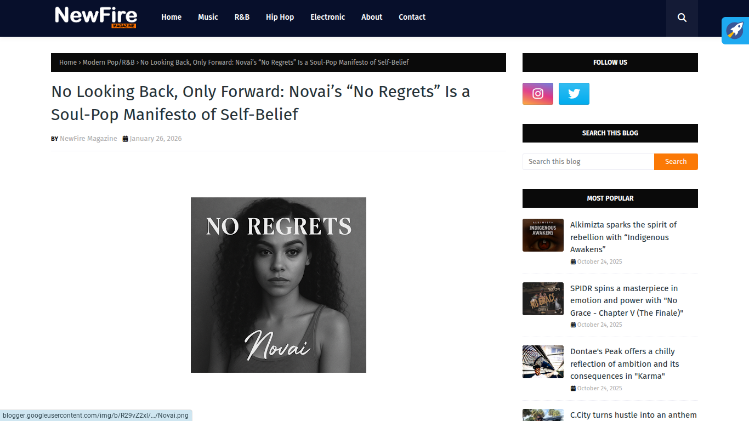This screenshot has height=421, width=749.
Task: Open the Contact page
Action: pyautogui.click(x=412, y=17)
